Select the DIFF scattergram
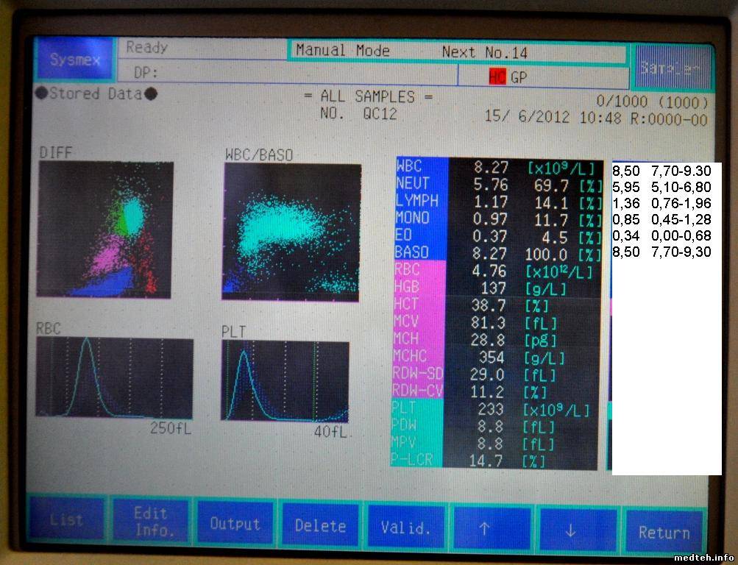The height and width of the screenshot is (565, 738). pos(105,230)
